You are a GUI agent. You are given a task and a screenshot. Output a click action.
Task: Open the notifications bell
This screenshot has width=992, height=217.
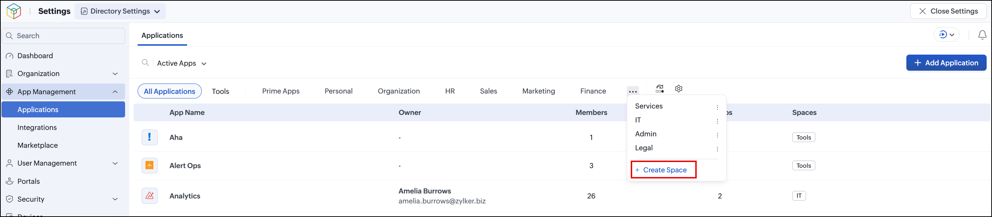click(982, 35)
